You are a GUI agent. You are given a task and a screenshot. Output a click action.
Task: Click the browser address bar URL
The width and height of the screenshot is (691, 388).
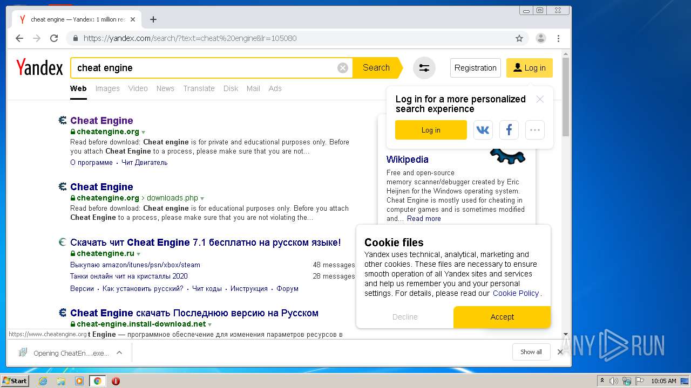(x=190, y=38)
